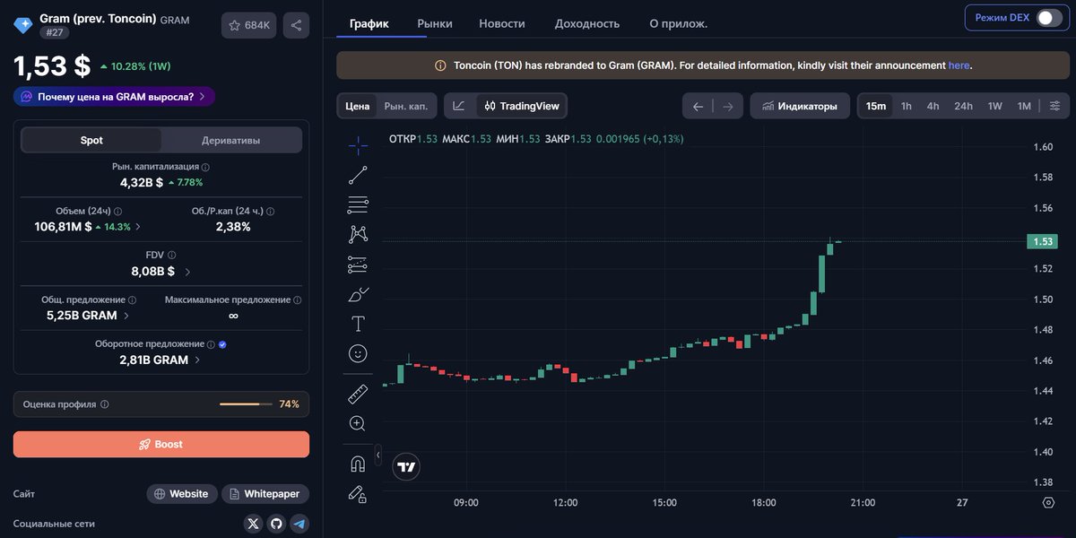Set chart interval to 1h
1076x538 pixels.
907,106
